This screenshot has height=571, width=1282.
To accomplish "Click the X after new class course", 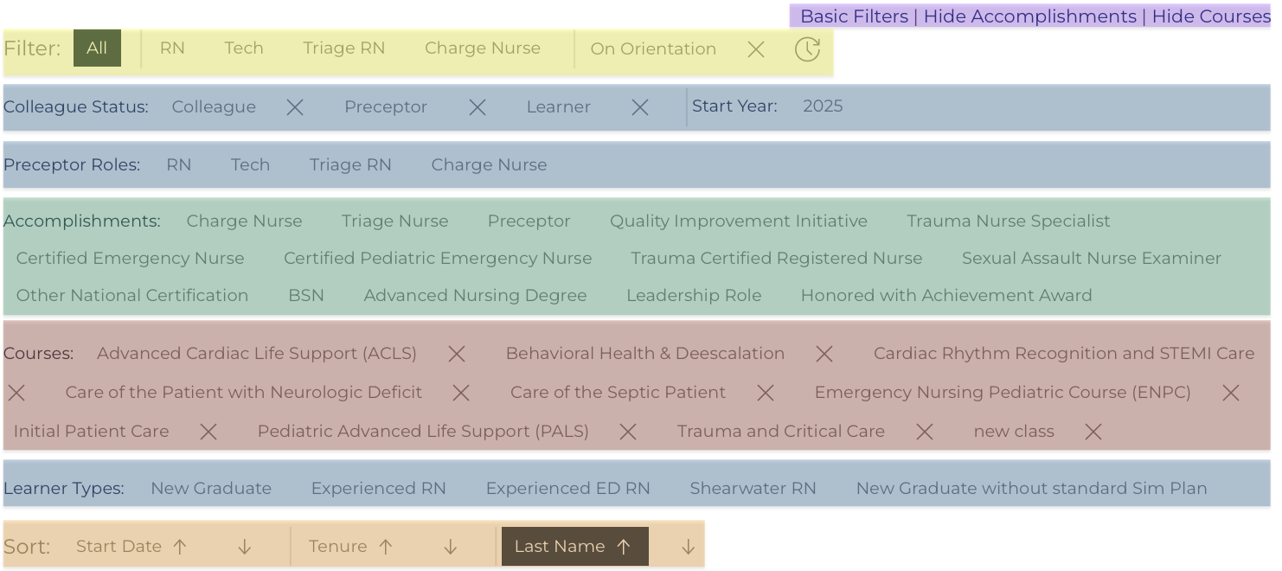I will click(x=1093, y=432).
